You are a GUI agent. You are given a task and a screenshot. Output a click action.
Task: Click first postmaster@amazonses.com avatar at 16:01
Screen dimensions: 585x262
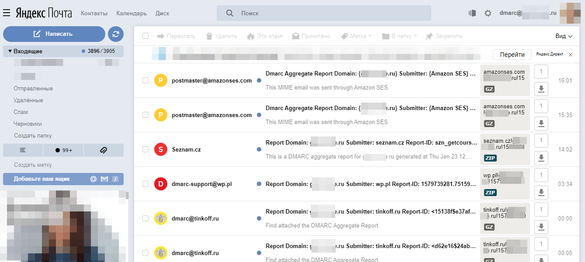[160, 80]
